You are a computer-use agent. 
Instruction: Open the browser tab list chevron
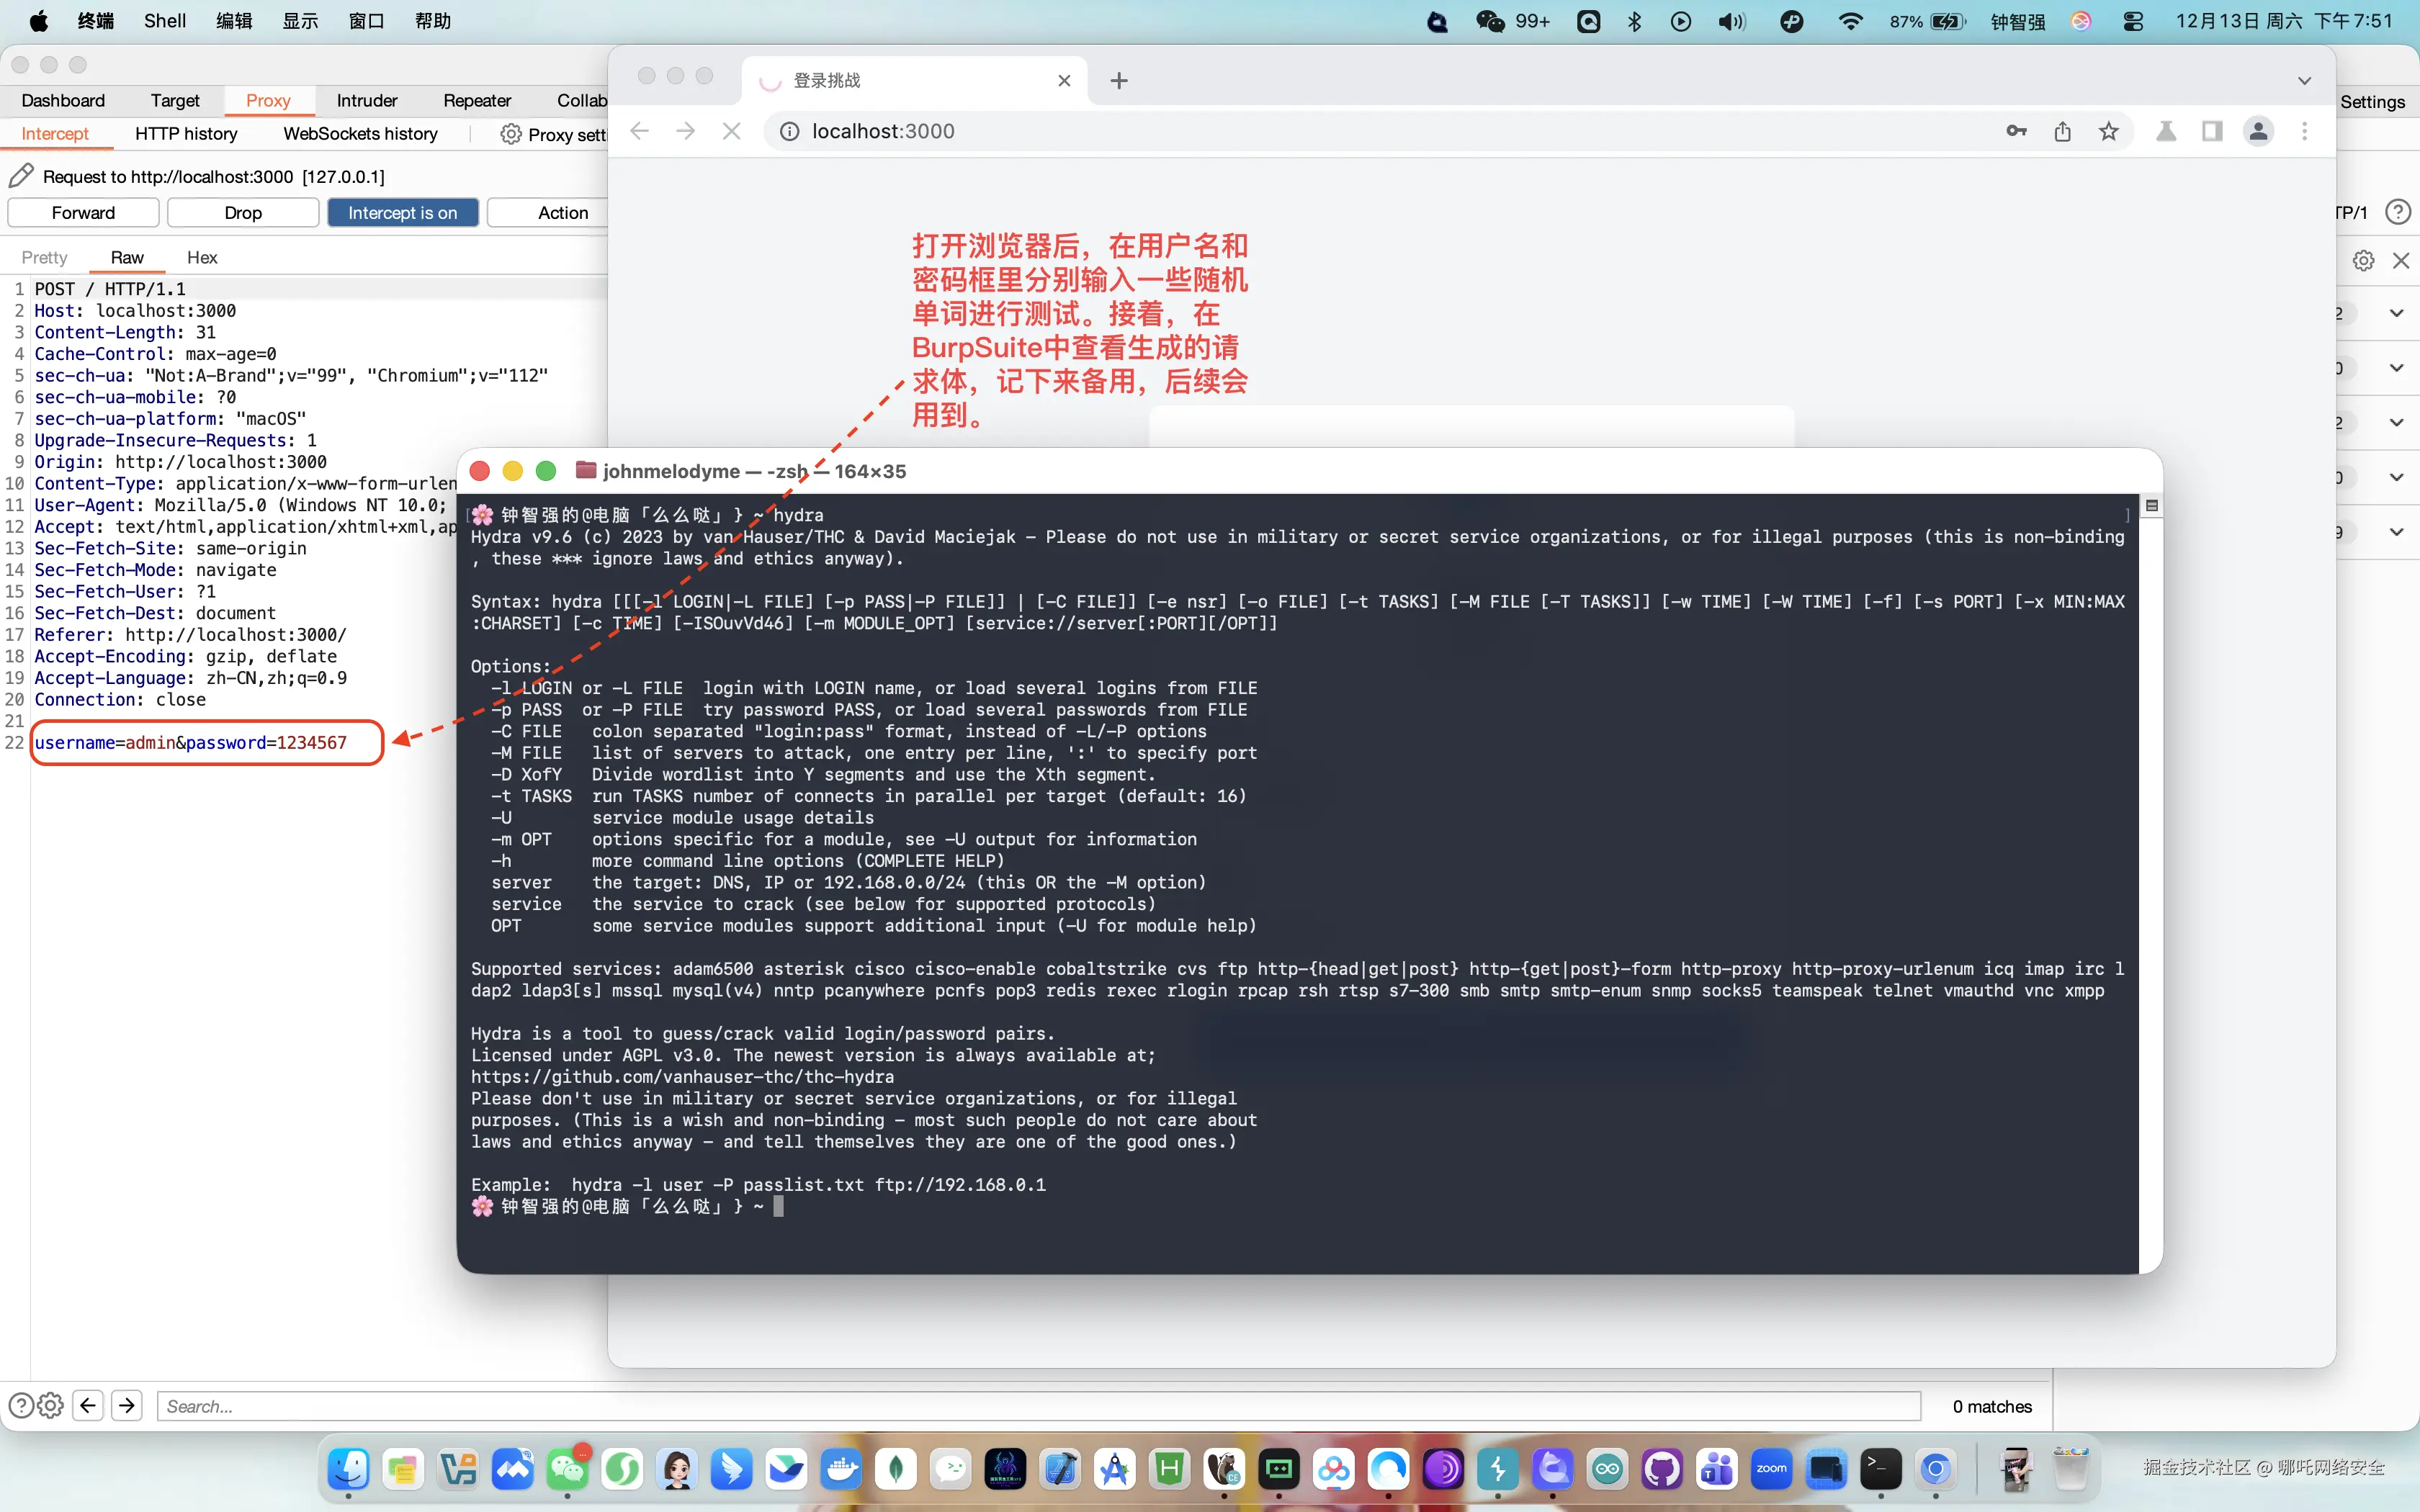[2304, 80]
